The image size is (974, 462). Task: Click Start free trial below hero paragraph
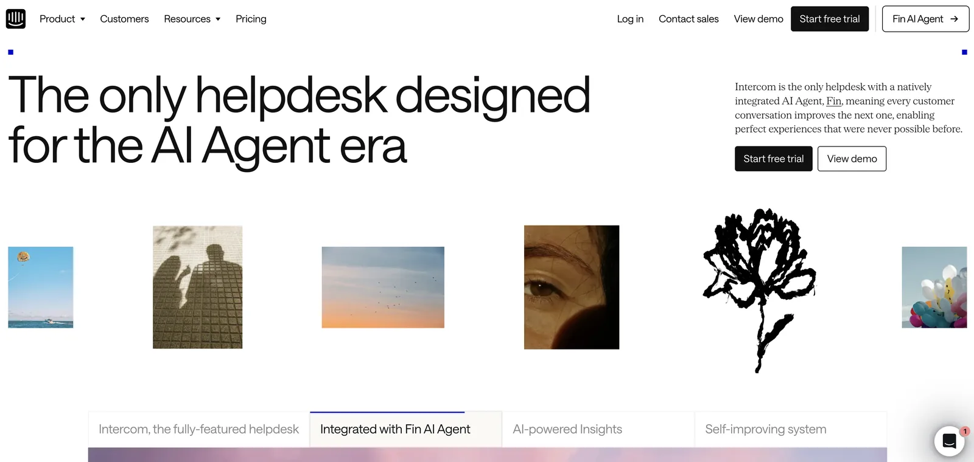(774, 159)
